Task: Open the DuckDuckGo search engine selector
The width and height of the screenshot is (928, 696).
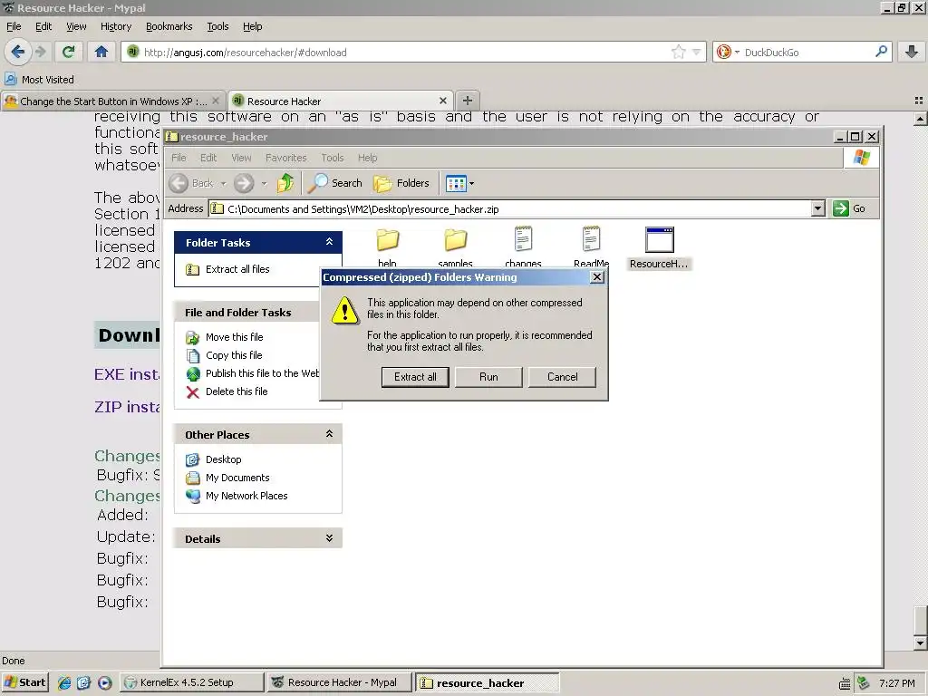Action: tap(728, 52)
